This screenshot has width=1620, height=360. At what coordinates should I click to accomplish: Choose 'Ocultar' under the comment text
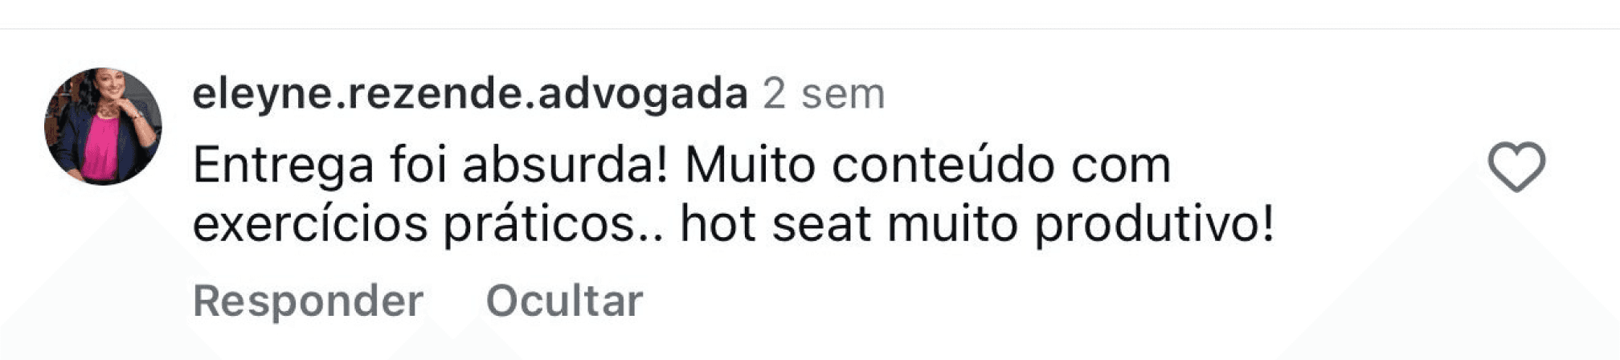pos(564,301)
